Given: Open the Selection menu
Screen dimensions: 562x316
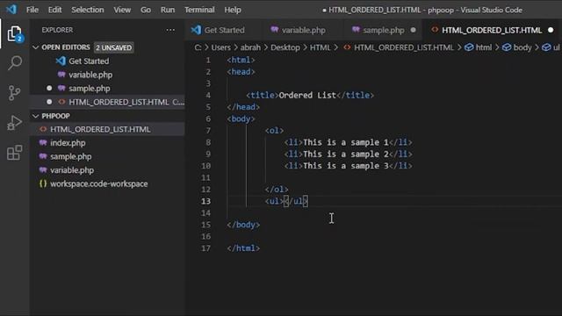Looking at the screenshot, I should (88, 10).
